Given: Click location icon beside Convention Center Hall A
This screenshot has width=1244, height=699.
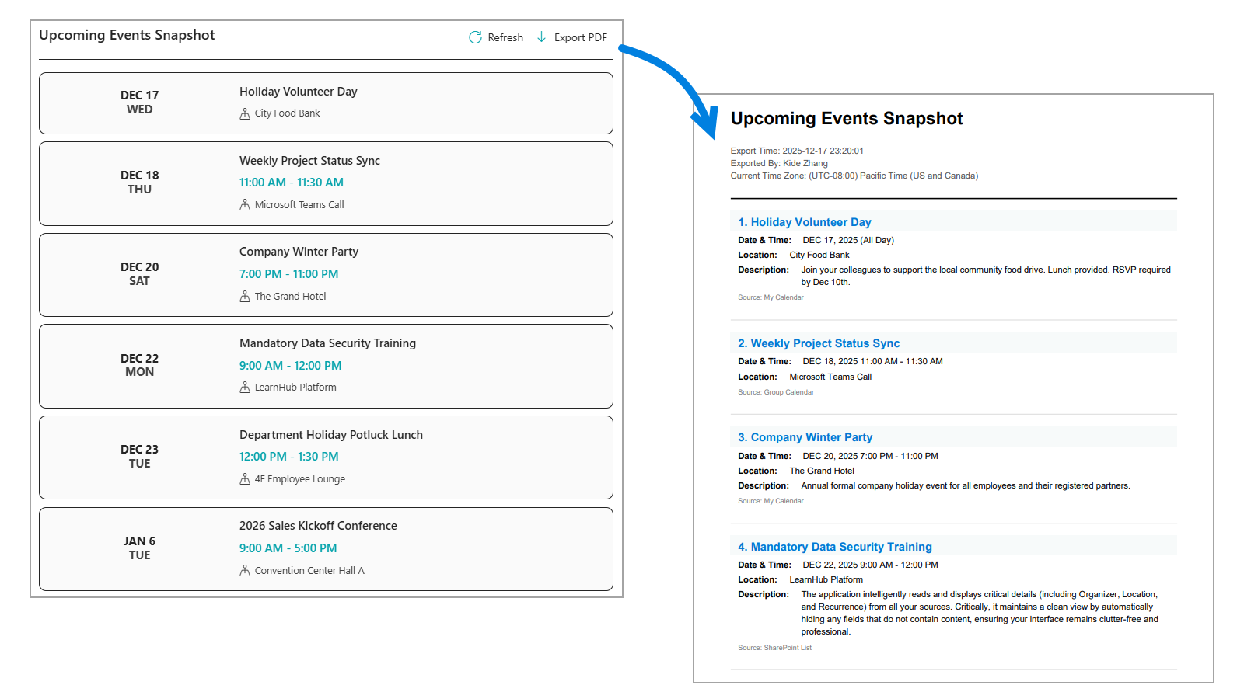Looking at the screenshot, I should pyautogui.click(x=245, y=571).
